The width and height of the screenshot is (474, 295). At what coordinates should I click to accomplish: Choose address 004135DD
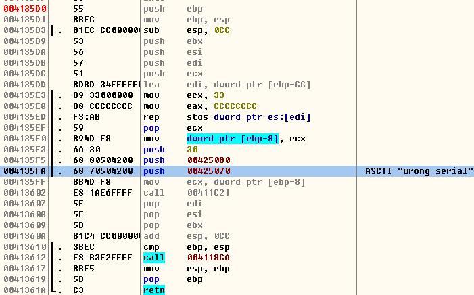click(25, 85)
